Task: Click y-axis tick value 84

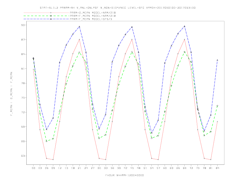Action: [23, 54]
